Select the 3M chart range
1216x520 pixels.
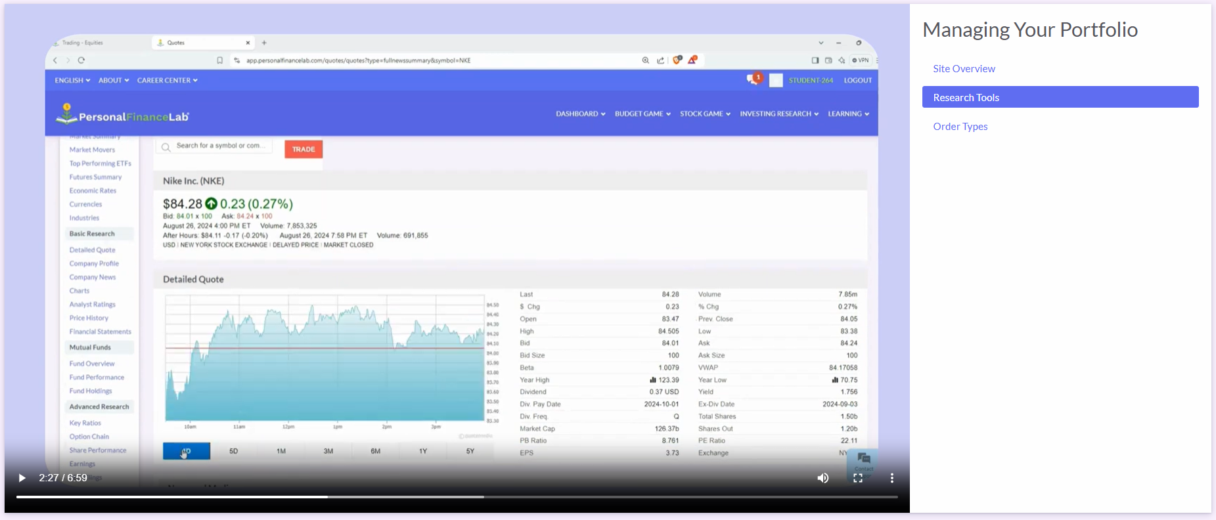tap(328, 451)
